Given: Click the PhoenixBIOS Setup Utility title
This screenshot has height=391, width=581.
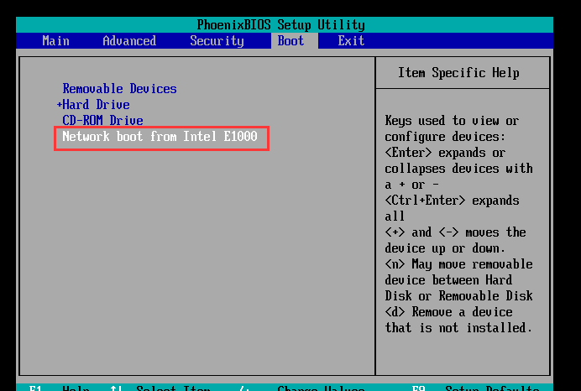Looking at the screenshot, I should (281, 25).
